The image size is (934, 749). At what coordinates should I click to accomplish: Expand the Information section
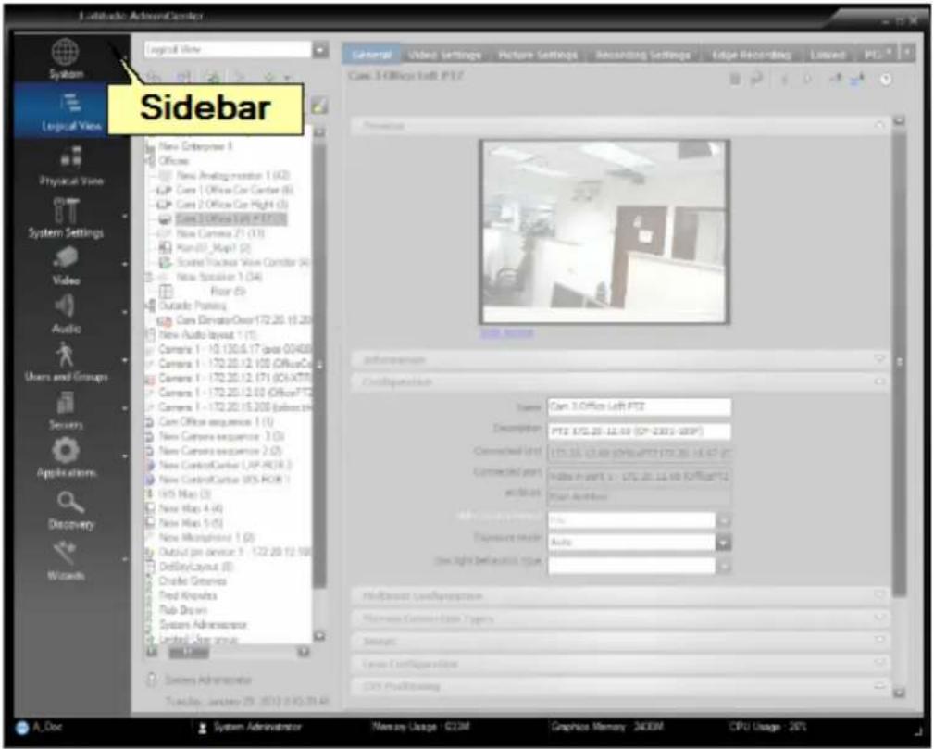(879, 359)
